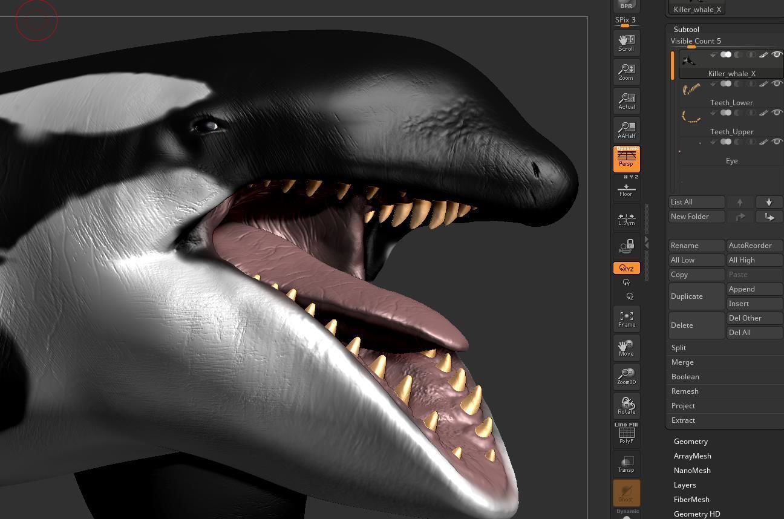Click the AutoReorder button
Viewport: 784px width, 519px height.
tap(755, 246)
